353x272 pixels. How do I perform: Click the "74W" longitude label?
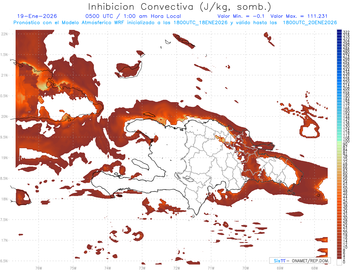(x=108, y=268)
